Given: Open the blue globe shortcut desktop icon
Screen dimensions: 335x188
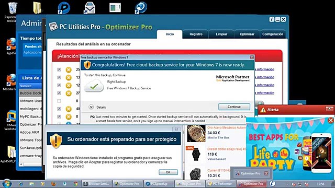Looking at the screenshot, I should [141, 8].
